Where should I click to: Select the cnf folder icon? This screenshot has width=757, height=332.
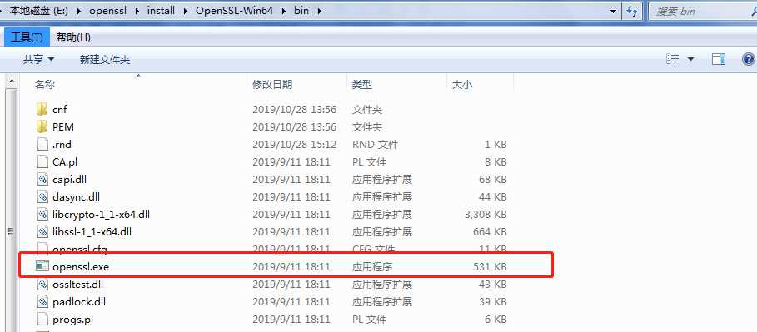(42, 110)
